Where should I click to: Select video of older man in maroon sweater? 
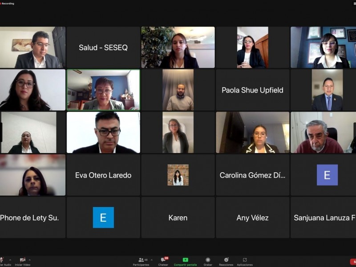[x=324, y=132]
